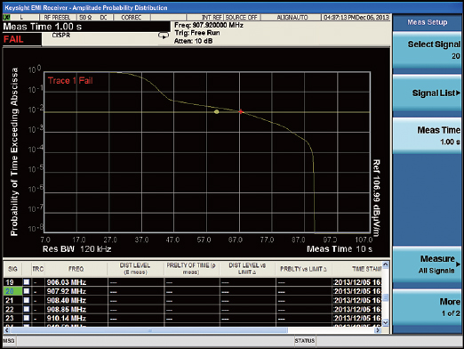Click the PRBLTY vs LIMIT column header
The height and width of the screenshot is (349, 464).
tap(303, 269)
